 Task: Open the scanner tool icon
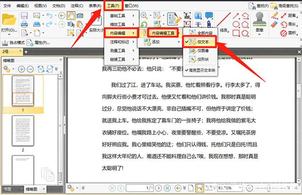pyautogui.click(x=37, y=24)
